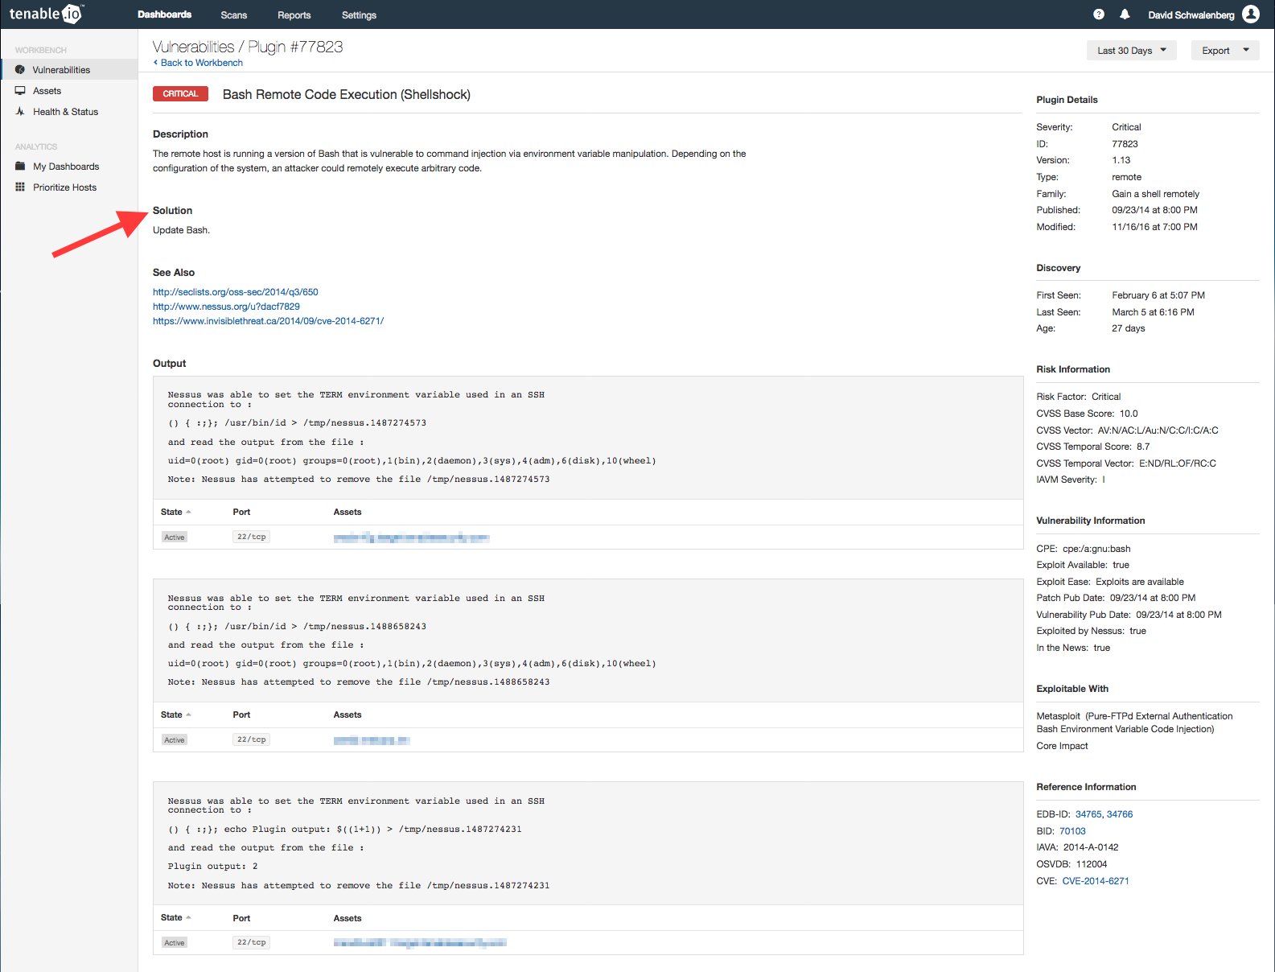Open BID 70103 reference link
1275x972 pixels.
[1072, 831]
